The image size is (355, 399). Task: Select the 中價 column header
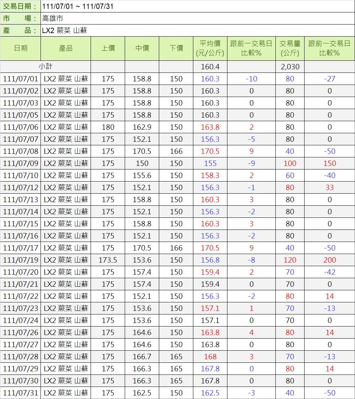142,48
